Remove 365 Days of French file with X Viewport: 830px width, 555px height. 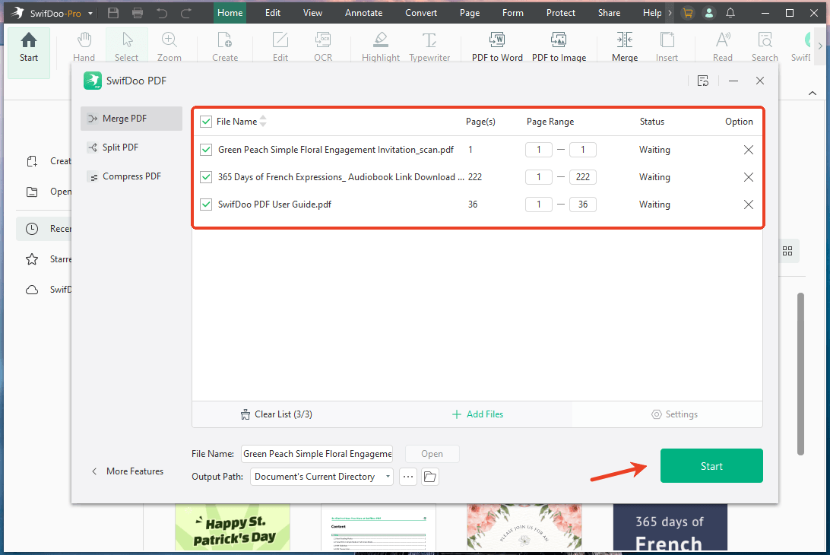coord(748,177)
